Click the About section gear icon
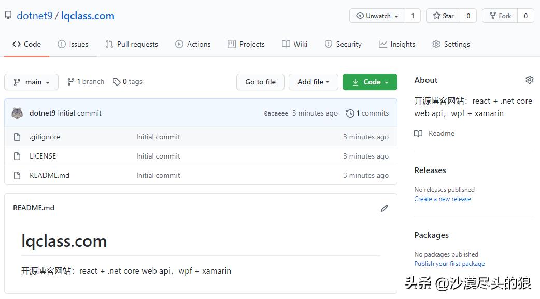The image size is (540, 299). (529, 80)
